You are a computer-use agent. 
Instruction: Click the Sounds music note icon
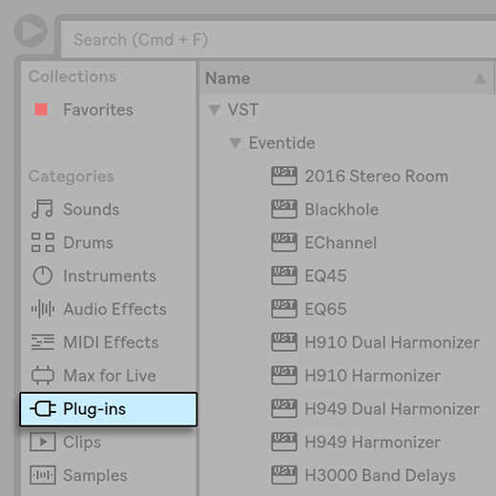(42, 209)
